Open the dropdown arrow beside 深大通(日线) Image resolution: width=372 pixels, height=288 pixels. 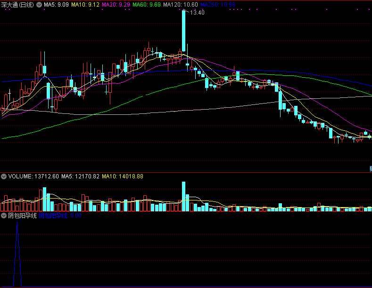(x=39, y=5)
